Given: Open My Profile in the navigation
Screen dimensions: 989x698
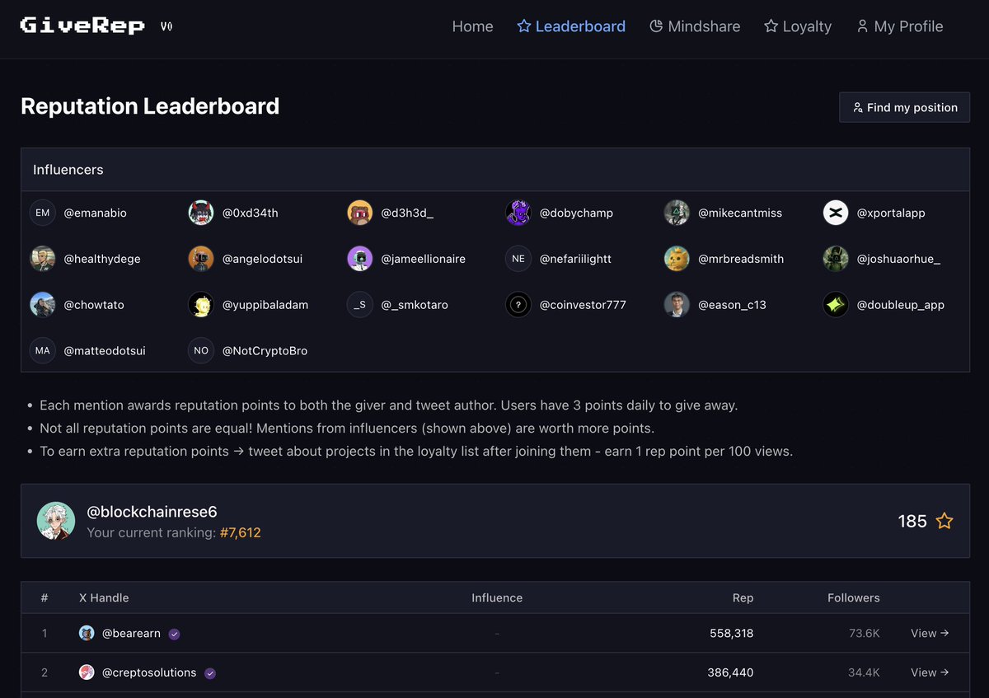Looking at the screenshot, I should pyautogui.click(x=899, y=26).
